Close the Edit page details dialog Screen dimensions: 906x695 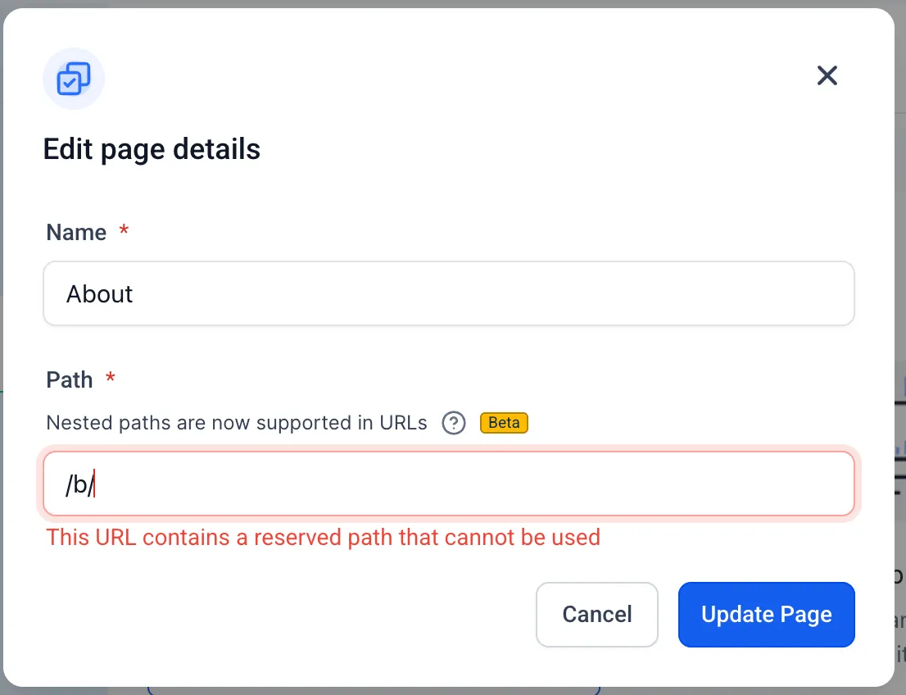point(827,75)
